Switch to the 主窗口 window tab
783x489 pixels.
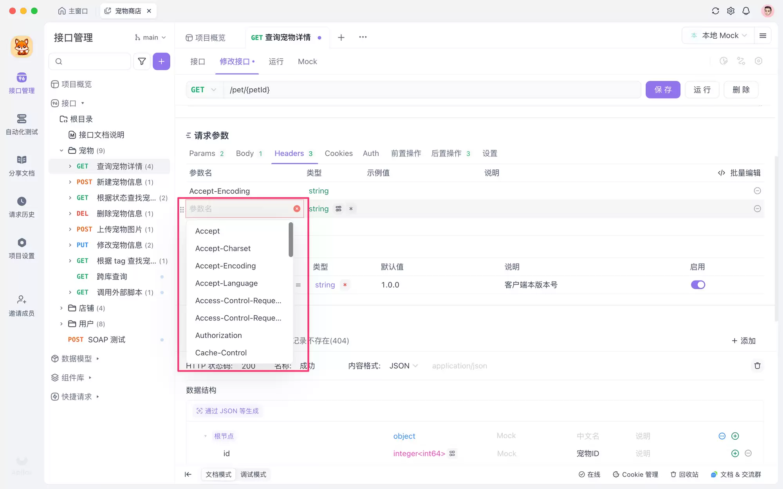(x=73, y=11)
